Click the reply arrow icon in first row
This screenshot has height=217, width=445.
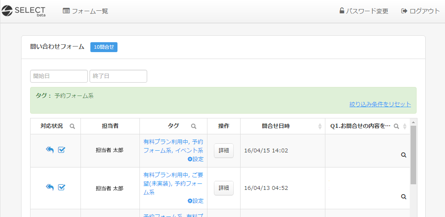[x=50, y=150]
